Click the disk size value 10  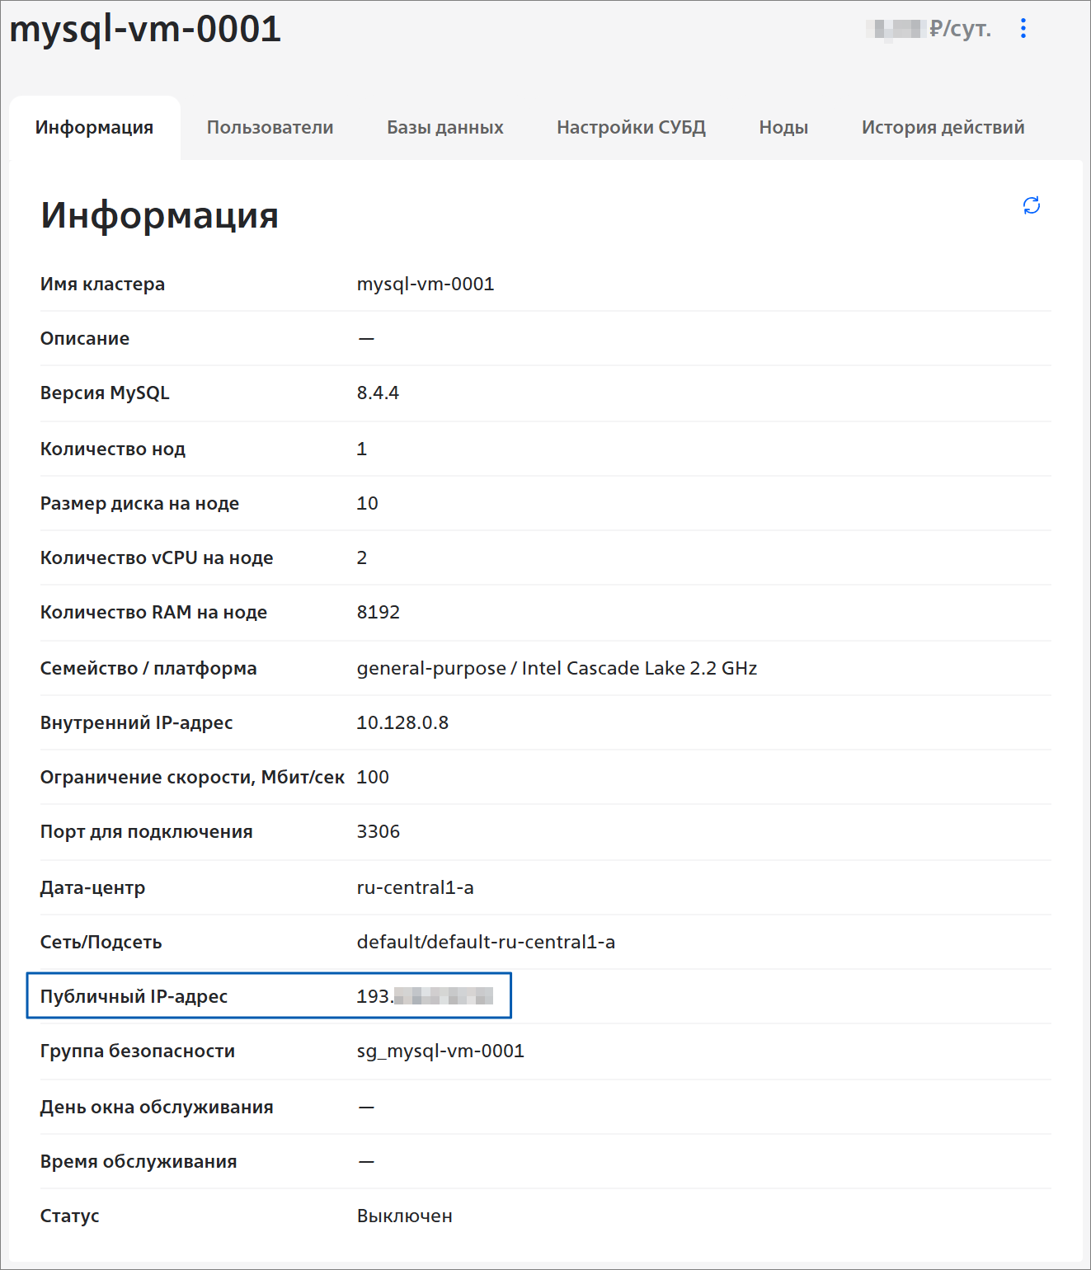pyautogui.click(x=368, y=503)
